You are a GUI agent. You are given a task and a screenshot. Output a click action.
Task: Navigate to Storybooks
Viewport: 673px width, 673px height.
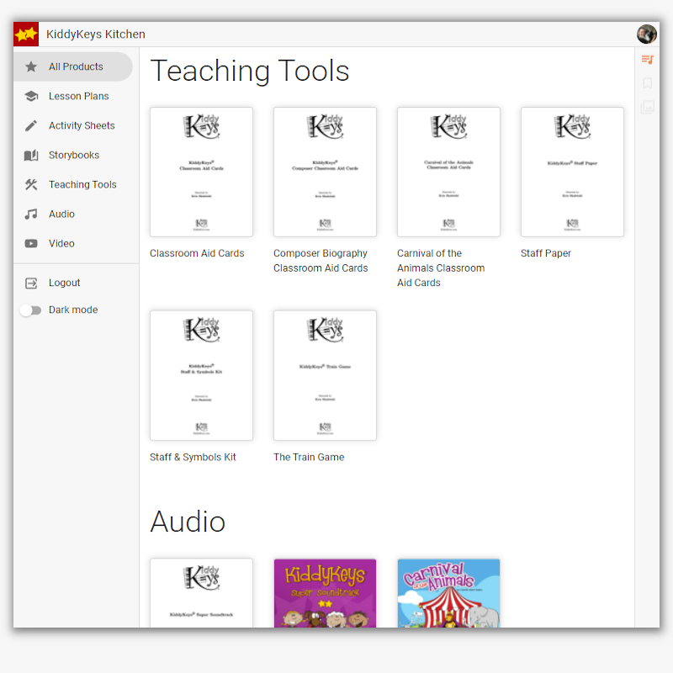point(73,155)
